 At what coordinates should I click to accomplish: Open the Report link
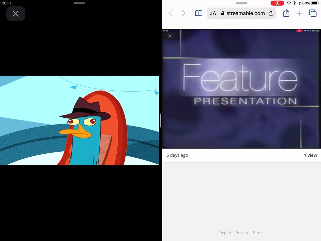pyautogui.click(x=225, y=233)
